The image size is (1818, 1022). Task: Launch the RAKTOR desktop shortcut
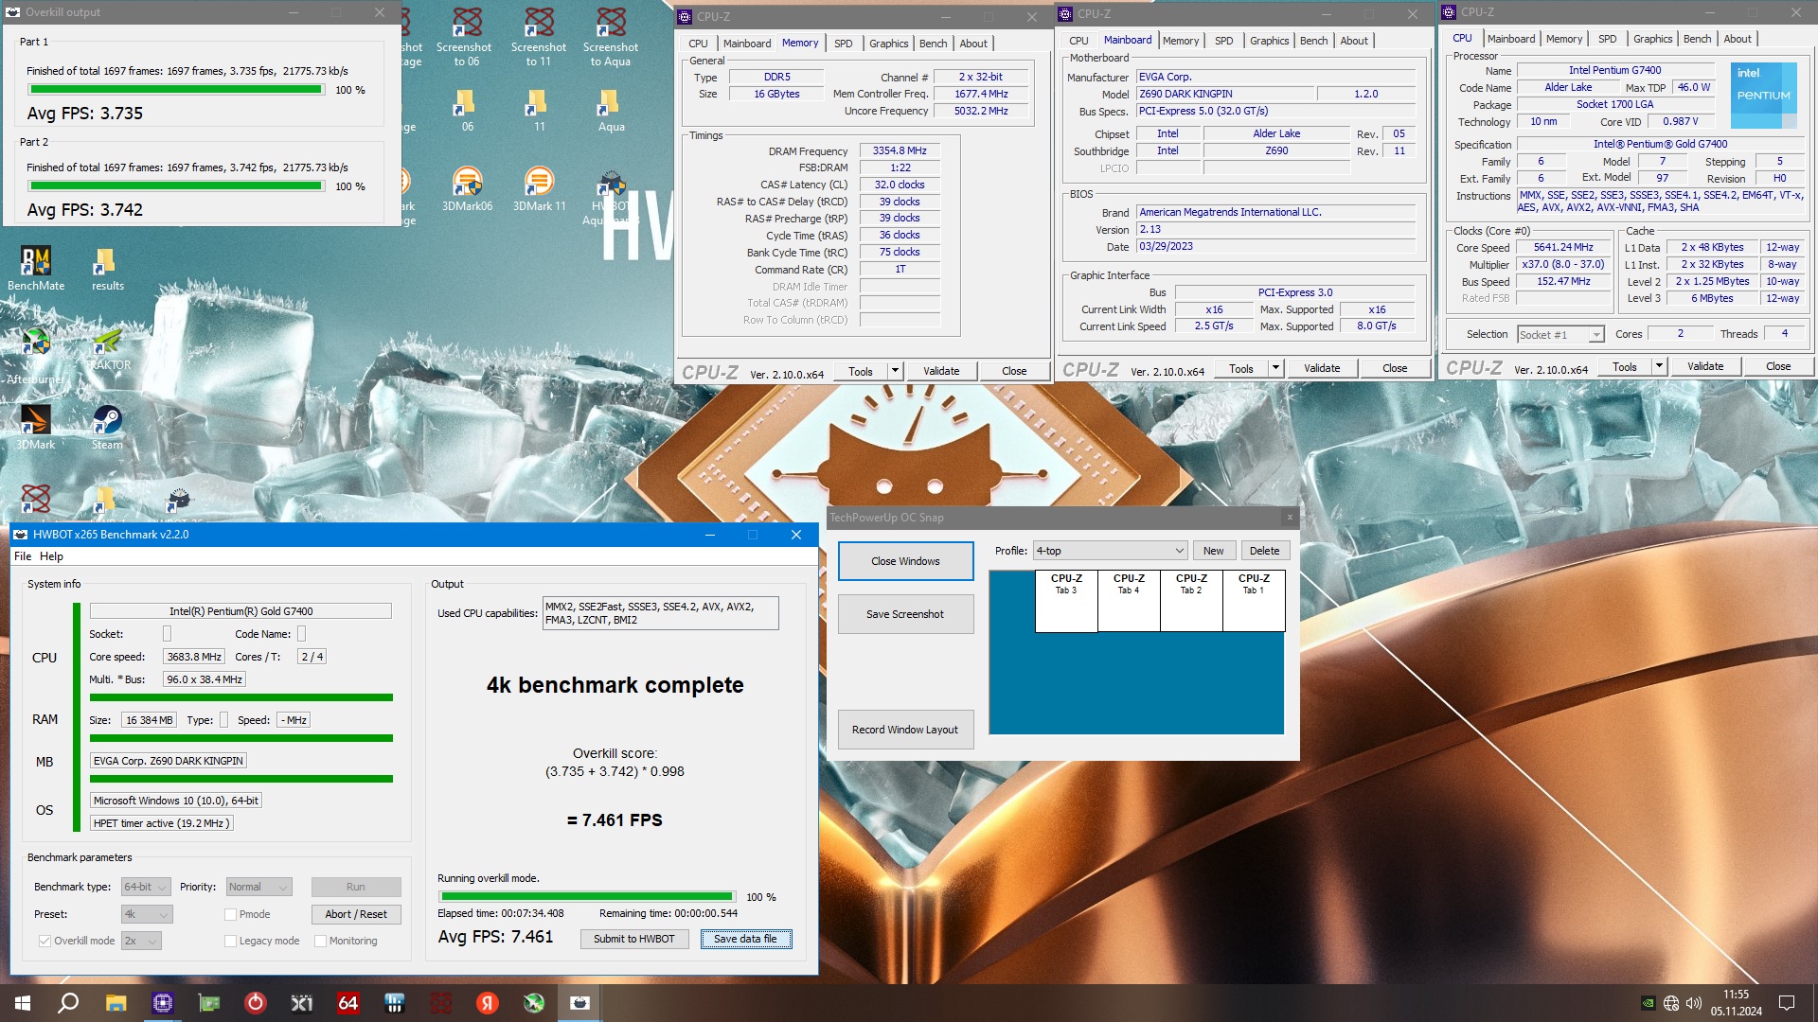(x=108, y=348)
